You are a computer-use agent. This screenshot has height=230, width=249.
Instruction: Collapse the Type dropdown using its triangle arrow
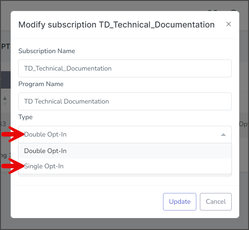point(223,135)
